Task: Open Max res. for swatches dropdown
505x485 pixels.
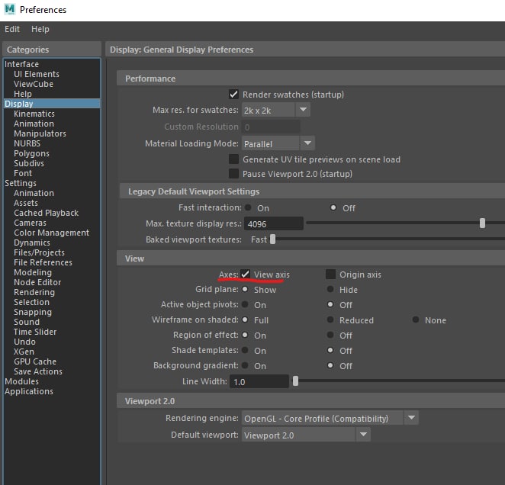Action: point(276,110)
